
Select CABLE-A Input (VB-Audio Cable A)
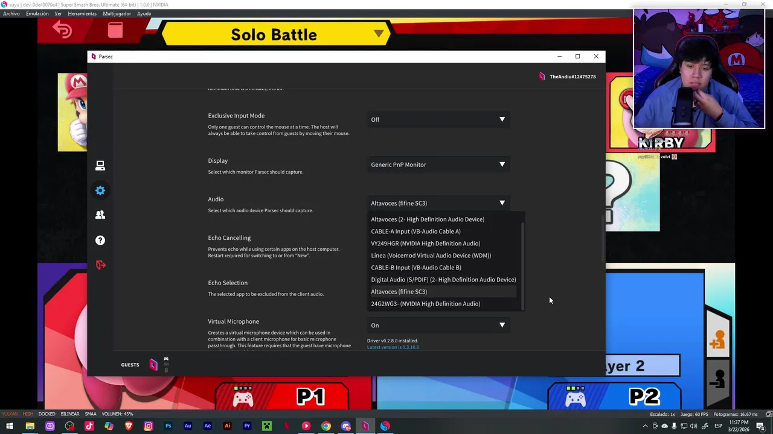(x=443, y=231)
